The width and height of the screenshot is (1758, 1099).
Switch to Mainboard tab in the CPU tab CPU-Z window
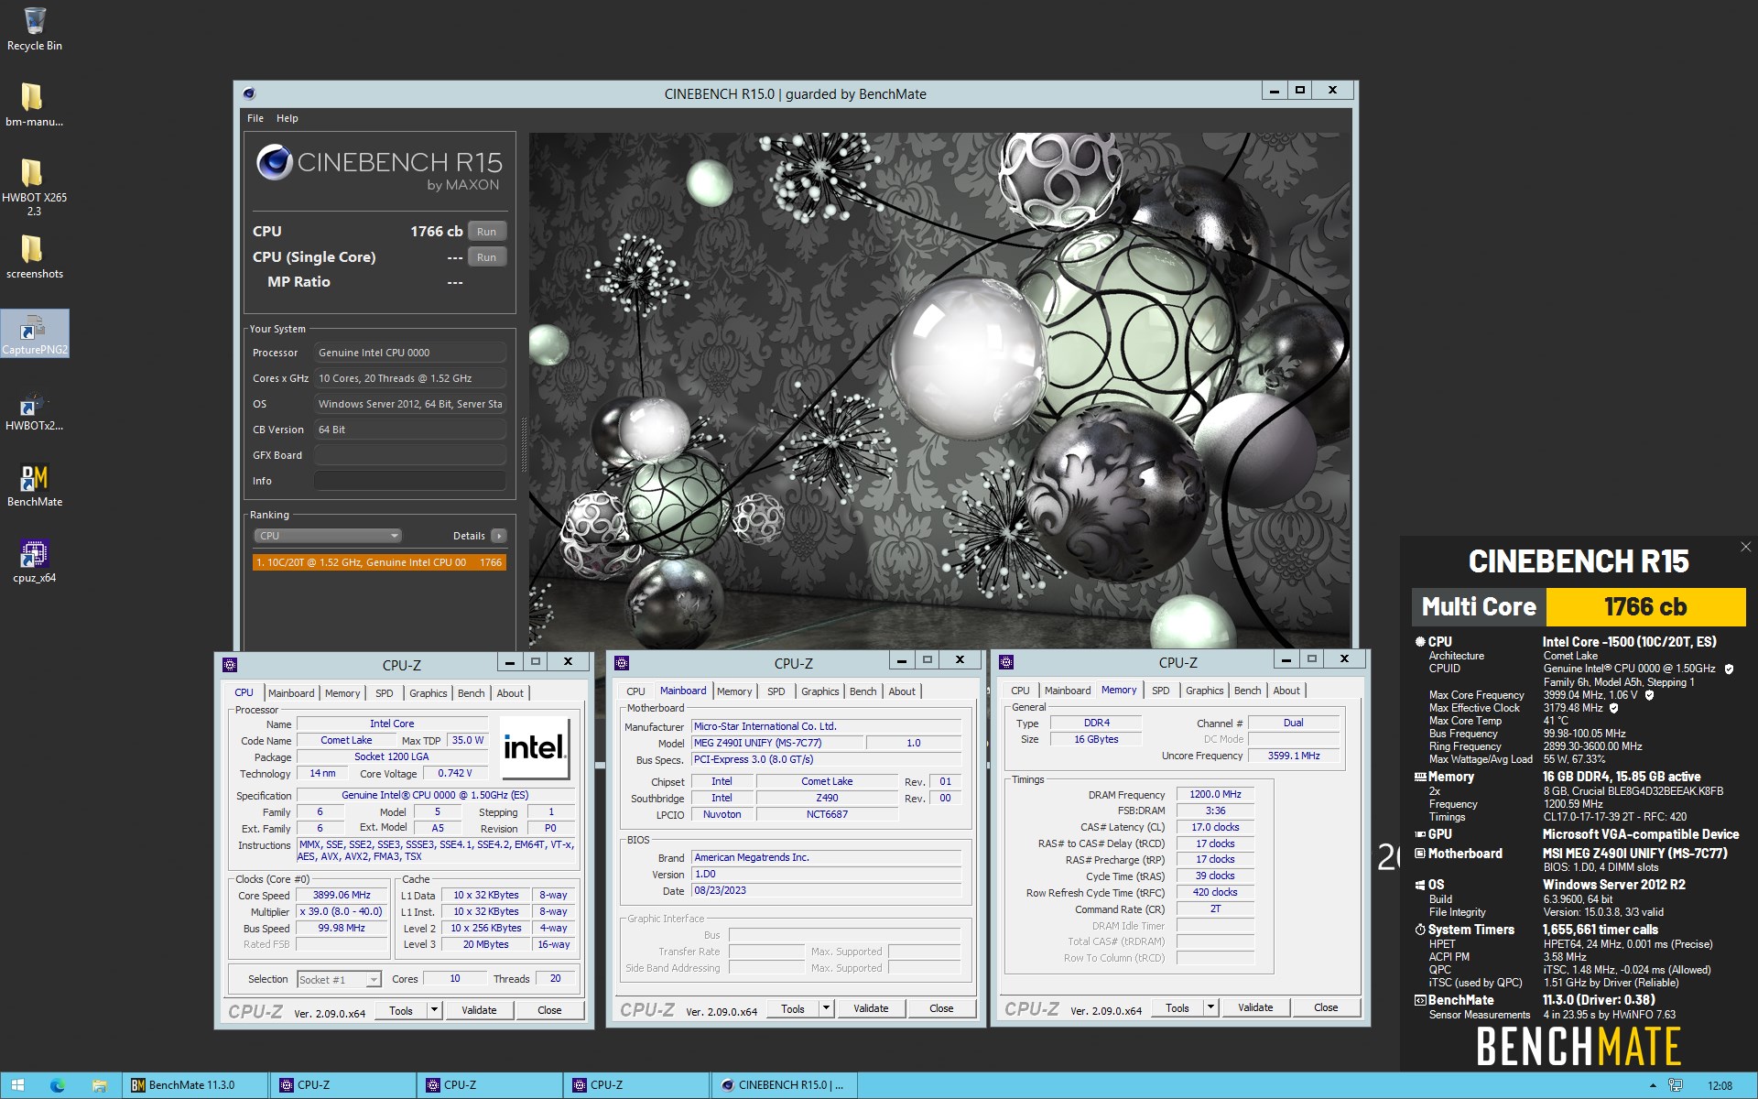pos(291,693)
